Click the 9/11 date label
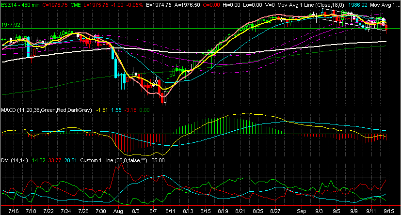The height and width of the screenshot is (215, 401). pyautogui.click(x=371, y=211)
